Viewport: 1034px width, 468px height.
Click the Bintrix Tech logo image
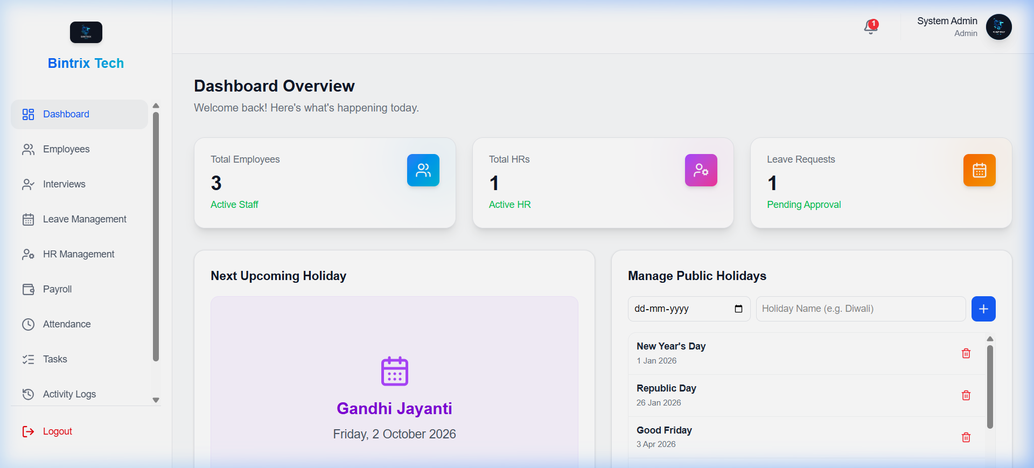(86, 32)
